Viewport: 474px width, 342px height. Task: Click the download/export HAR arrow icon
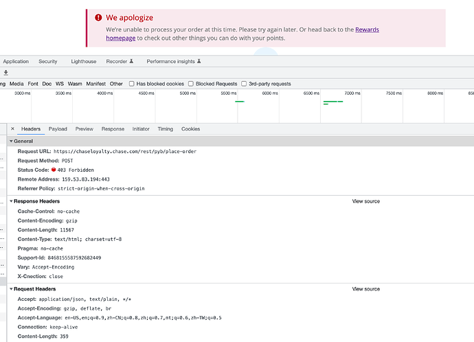5,72
